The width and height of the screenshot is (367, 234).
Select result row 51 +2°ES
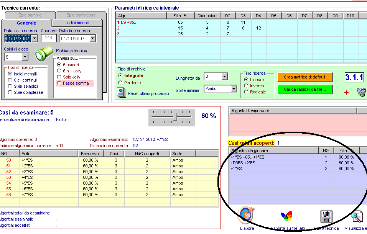109,166
